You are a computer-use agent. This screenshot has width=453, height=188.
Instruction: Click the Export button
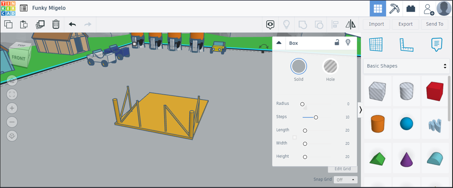[x=405, y=24]
